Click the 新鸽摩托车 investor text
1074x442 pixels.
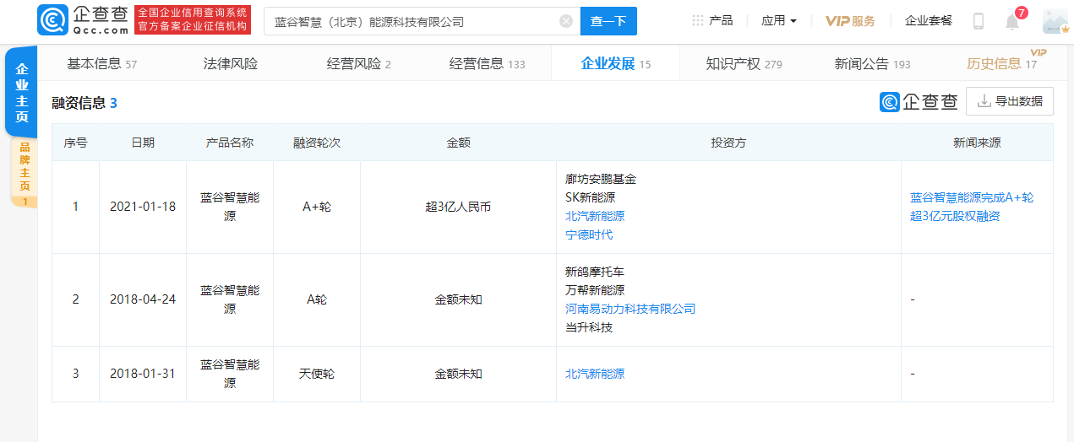point(595,272)
